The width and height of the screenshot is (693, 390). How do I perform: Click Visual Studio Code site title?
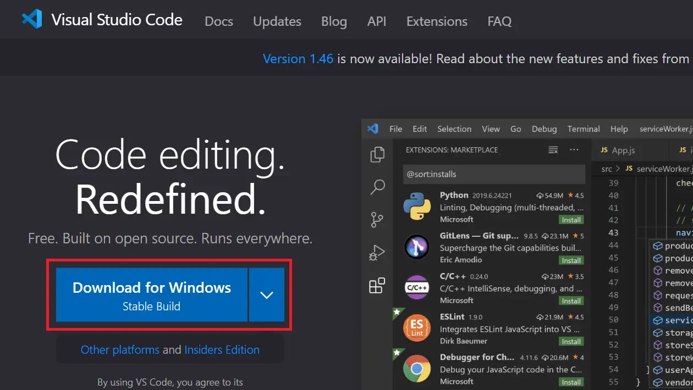click(x=117, y=20)
